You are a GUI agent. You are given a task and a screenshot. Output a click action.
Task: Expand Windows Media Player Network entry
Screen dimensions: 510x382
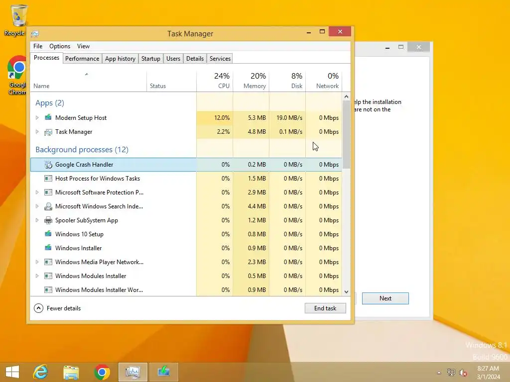coord(37,262)
